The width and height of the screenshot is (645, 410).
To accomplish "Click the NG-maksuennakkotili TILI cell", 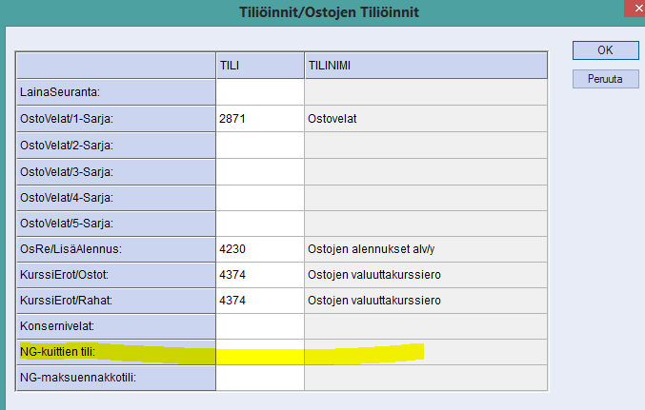I will click(259, 379).
